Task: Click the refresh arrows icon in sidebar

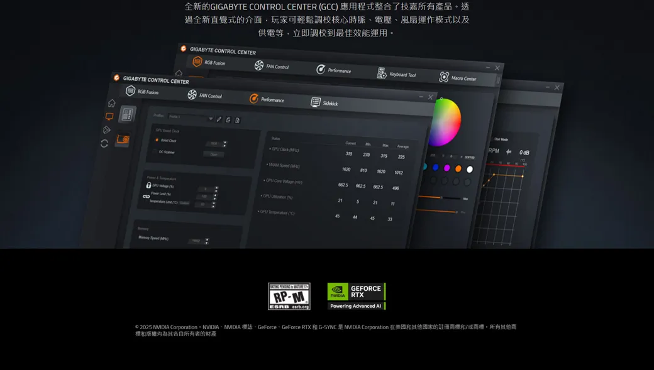Action: point(104,143)
